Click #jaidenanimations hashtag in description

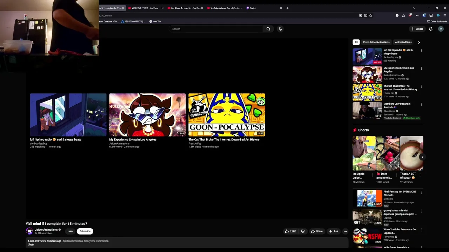(73, 241)
